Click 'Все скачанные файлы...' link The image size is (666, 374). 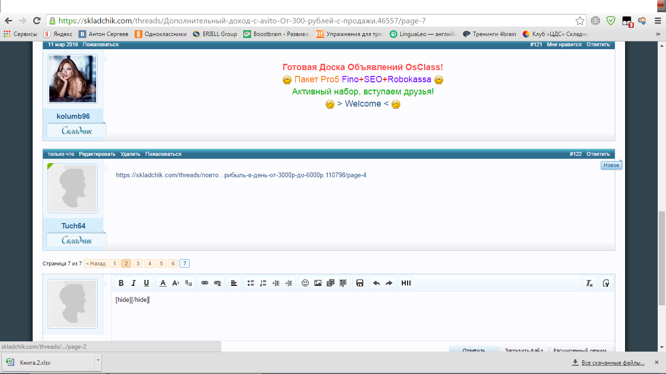coord(613,363)
